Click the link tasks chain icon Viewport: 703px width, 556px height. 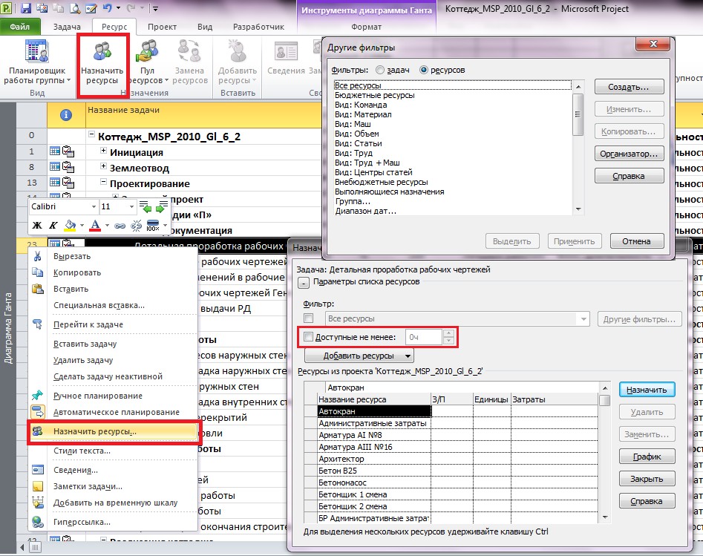pos(120,226)
